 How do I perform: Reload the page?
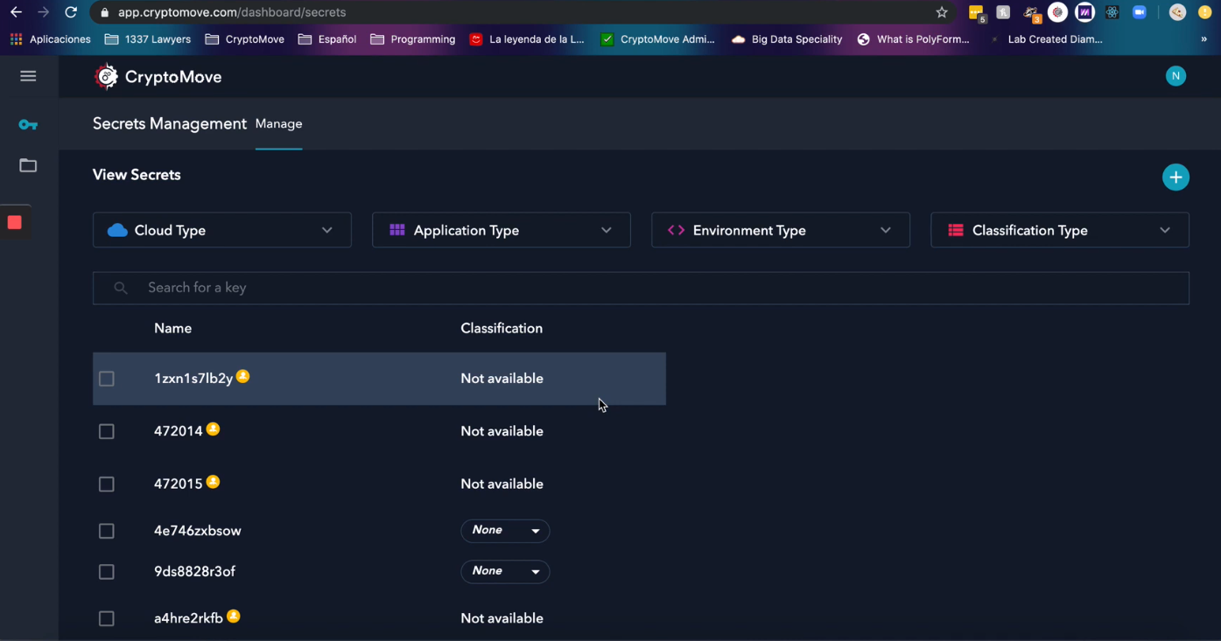tap(71, 12)
